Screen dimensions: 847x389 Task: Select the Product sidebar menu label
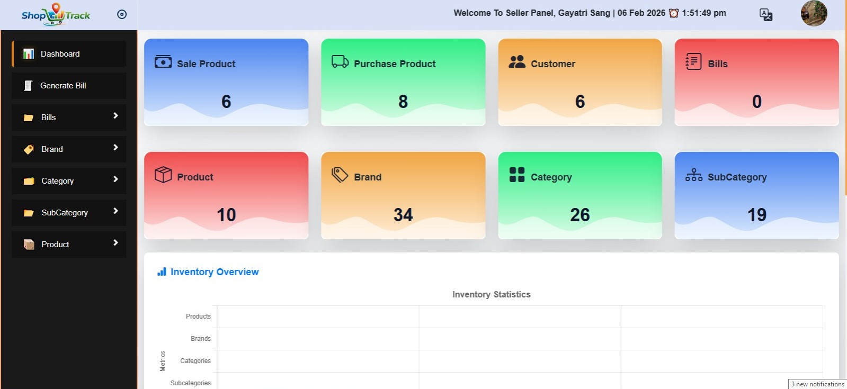pos(55,245)
